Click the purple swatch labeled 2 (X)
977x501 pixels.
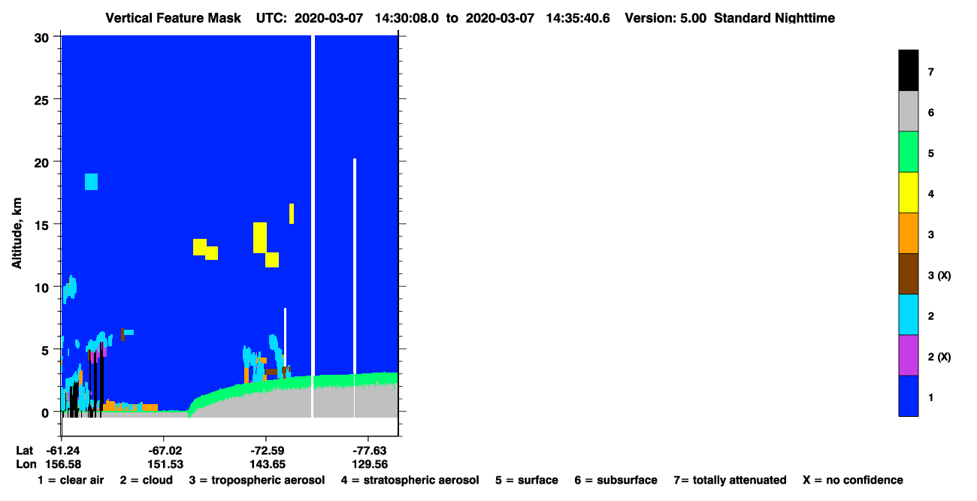click(x=908, y=355)
